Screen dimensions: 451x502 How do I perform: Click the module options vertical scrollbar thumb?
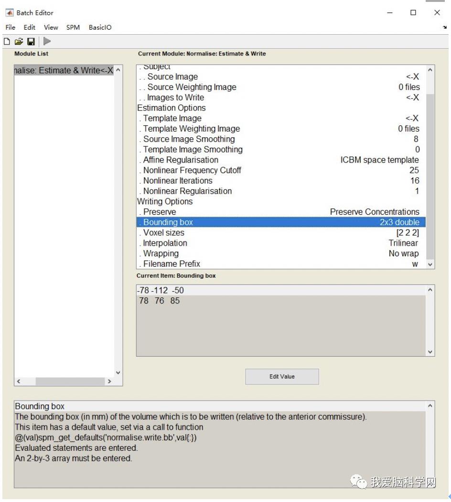[430, 176]
